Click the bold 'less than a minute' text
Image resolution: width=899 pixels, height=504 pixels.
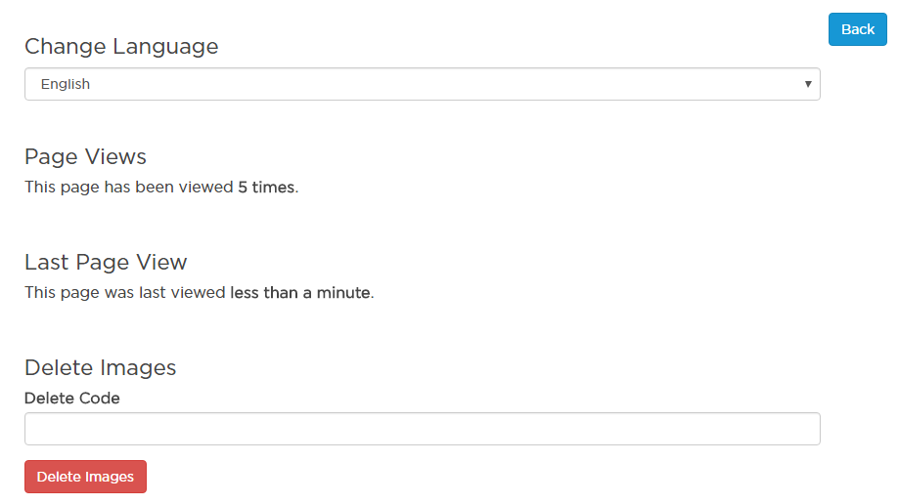tap(300, 292)
